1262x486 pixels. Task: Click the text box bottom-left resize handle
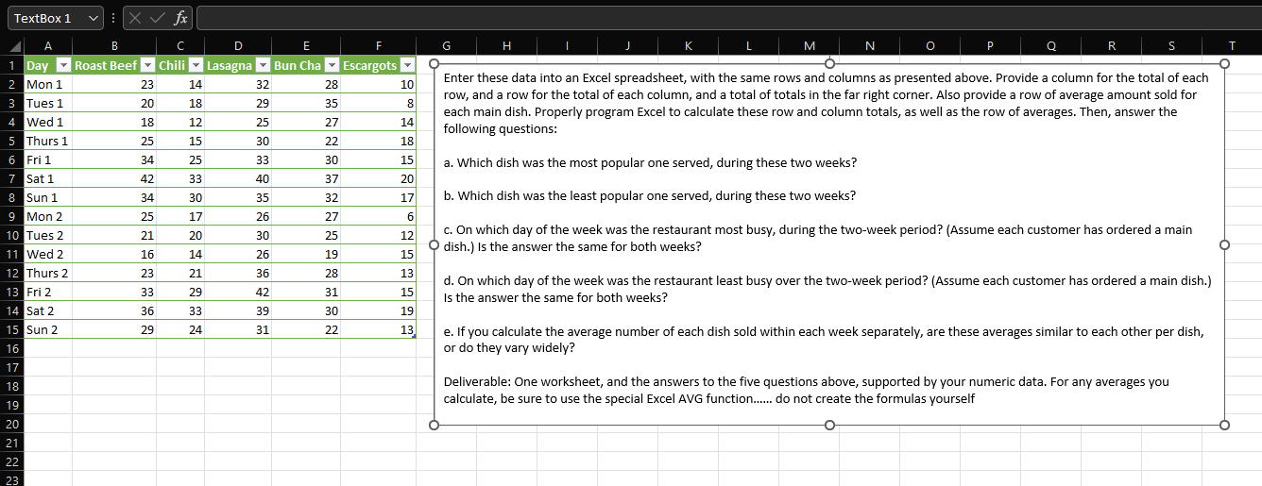coord(435,425)
